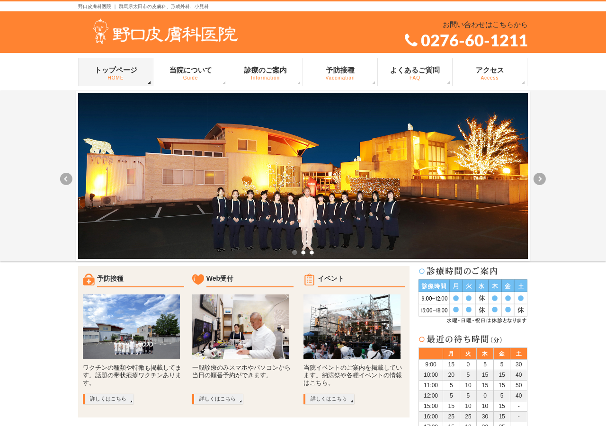Click the 9:00-12:00 row label
The width and height of the screenshot is (606, 426).
pyautogui.click(x=434, y=298)
